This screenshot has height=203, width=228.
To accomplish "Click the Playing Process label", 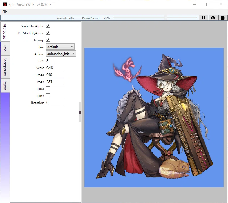I will (91, 18).
